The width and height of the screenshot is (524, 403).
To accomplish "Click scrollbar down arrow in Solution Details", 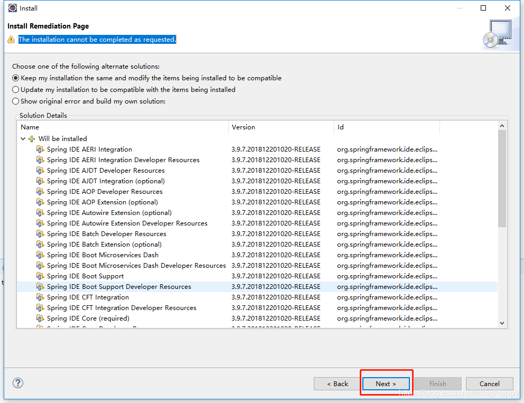I will [x=502, y=323].
